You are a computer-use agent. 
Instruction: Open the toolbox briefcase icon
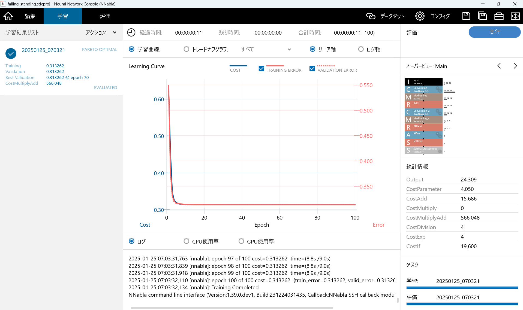(x=499, y=16)
